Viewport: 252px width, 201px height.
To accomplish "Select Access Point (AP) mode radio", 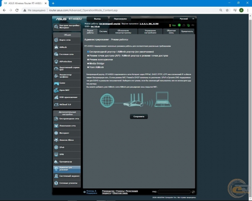I will pyautogui.click(x=88, y=56).
